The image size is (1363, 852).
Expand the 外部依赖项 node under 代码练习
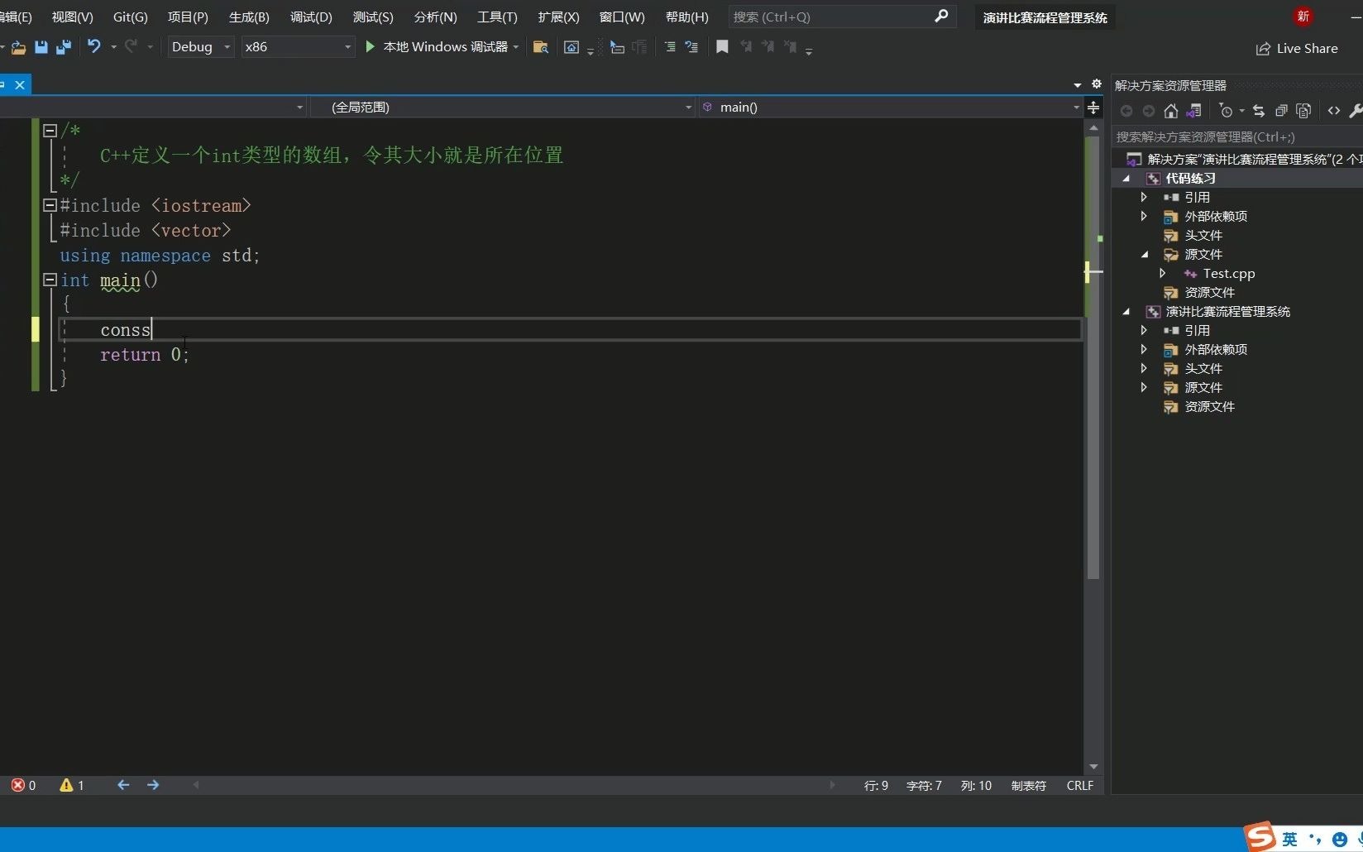click(x=1144, y=216)
